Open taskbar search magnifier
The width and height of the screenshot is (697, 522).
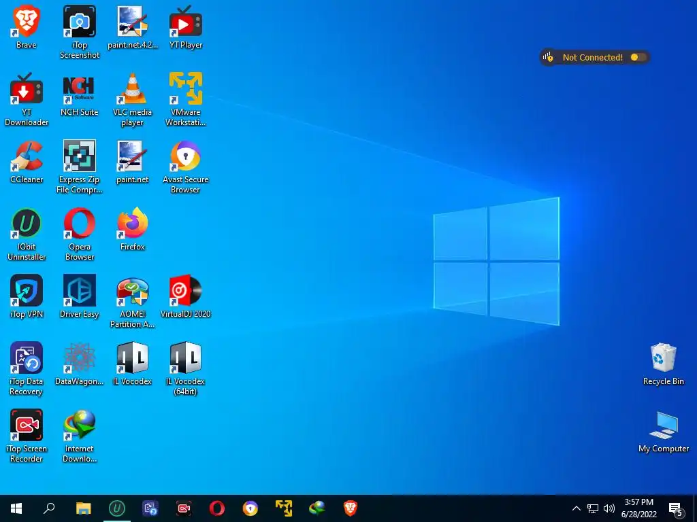(49, 508)
